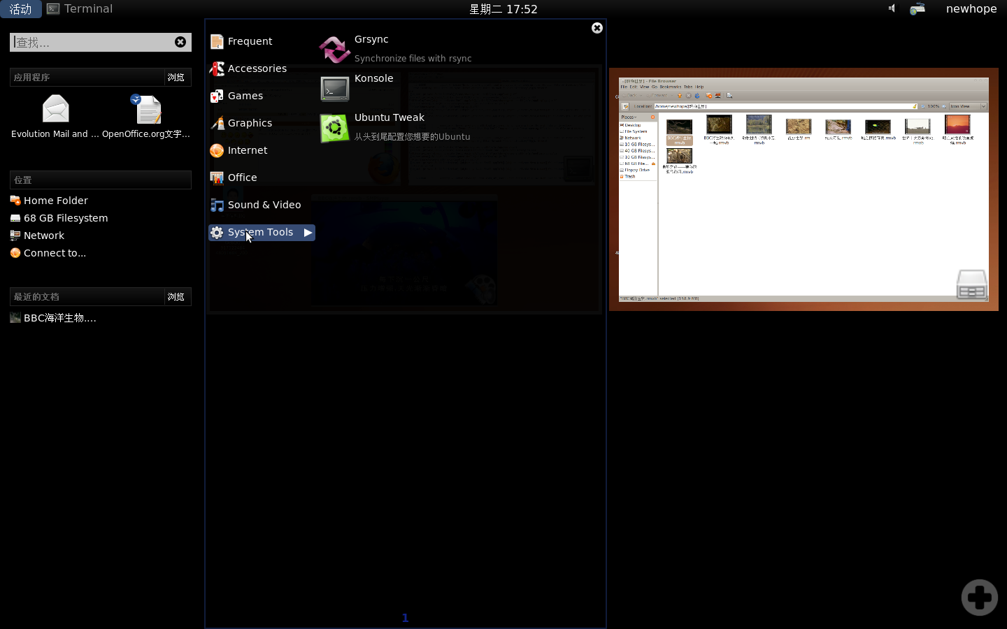Click 'Synchronize files with rsync' description
This screenshot has width=1007, height=629.
tap(413, 59)
